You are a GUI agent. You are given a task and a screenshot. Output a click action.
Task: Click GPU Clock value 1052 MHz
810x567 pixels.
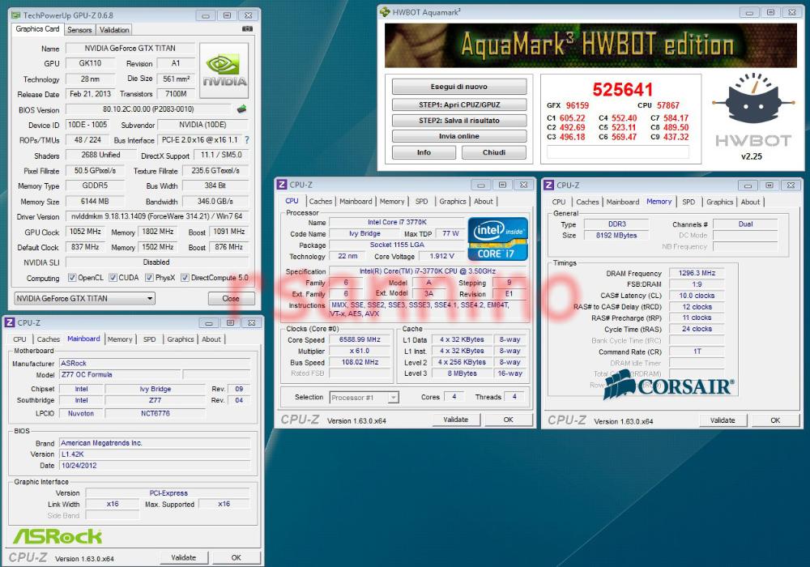[85, 232]
